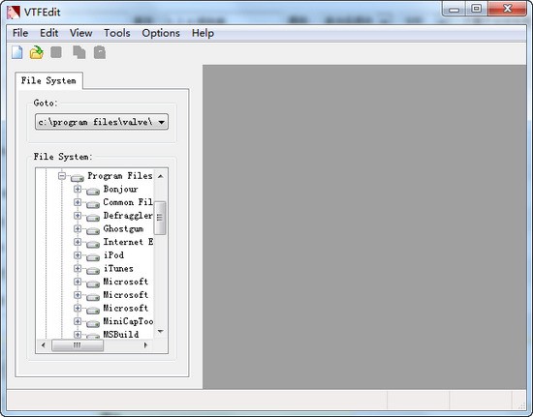Click the grayed Paste toolbar icon

pyautogui.click(x=100, y=52)
